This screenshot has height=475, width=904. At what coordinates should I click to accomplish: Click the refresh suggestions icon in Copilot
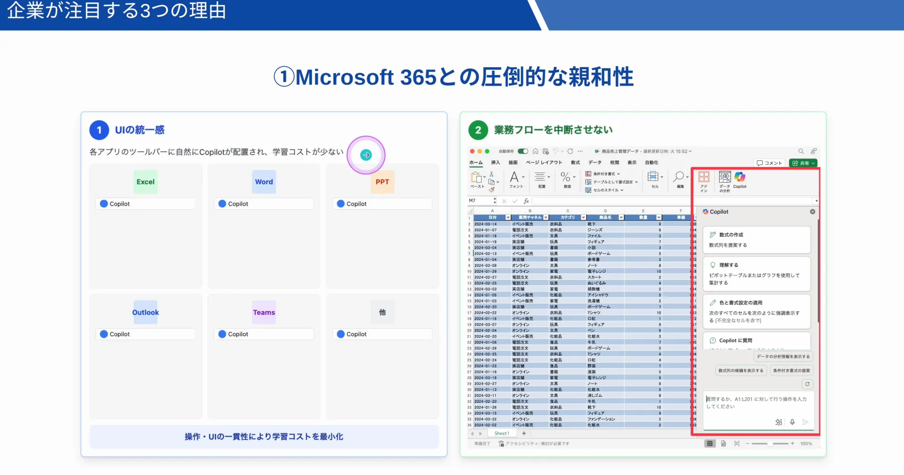(x=807, y=384)
